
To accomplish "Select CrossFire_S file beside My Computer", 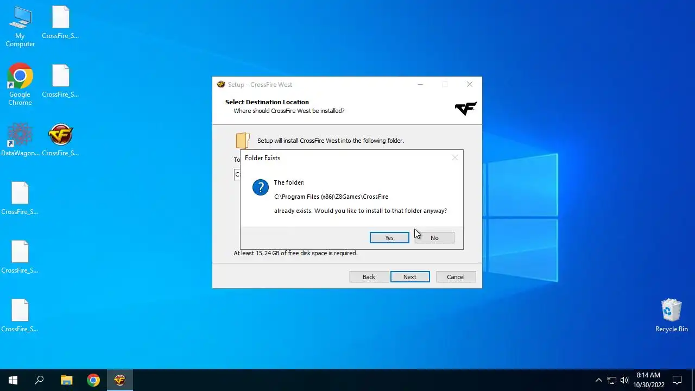I will (x=60, y=23).
